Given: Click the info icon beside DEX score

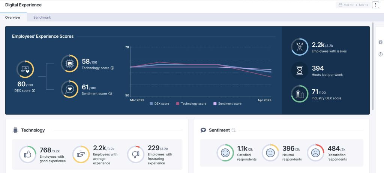Looking at the screenshot, I should (x=33, y=90).
